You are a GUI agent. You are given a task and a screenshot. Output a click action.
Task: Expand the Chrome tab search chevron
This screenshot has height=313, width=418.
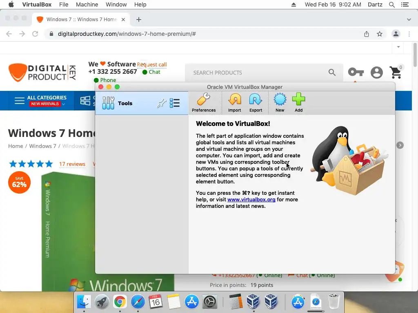tap(409, 20)
